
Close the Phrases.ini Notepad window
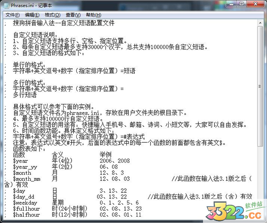pyautogui.click(x=256, y=4)
